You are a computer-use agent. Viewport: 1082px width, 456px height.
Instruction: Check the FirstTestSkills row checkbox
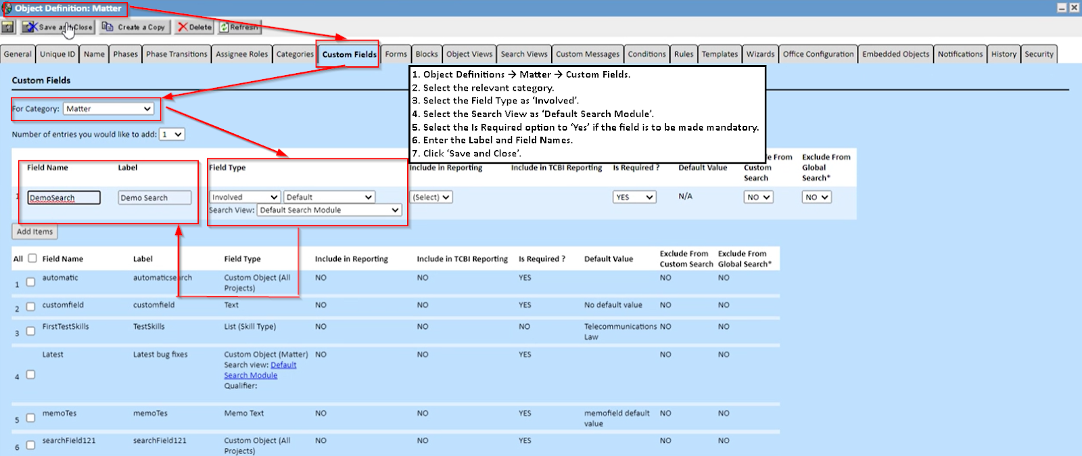pyautogui.click(x=30, y=331)
